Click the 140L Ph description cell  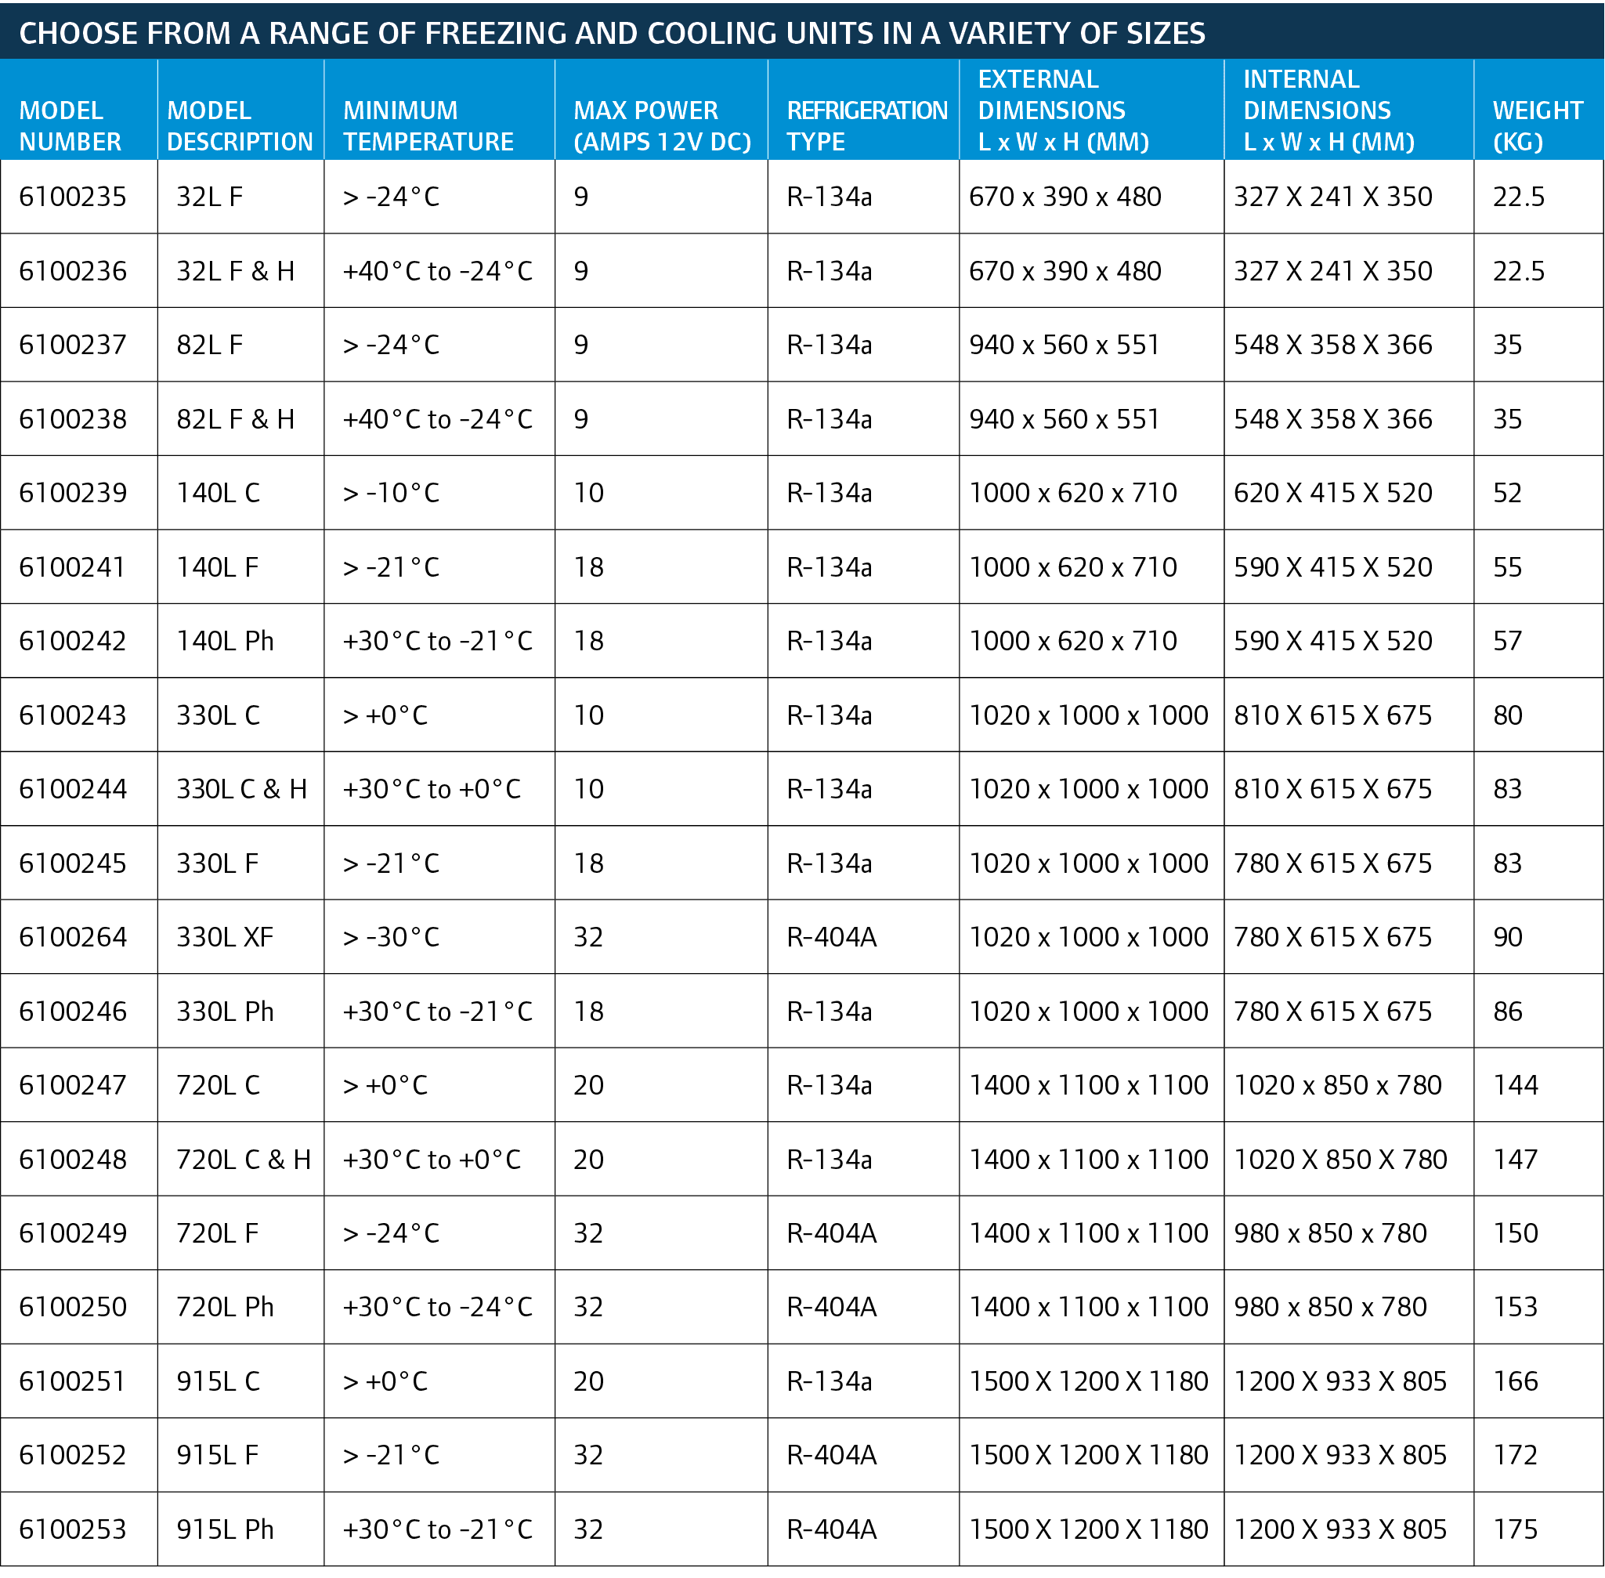coord(225,641)
